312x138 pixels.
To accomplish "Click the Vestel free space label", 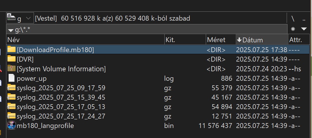I will 113,18.
